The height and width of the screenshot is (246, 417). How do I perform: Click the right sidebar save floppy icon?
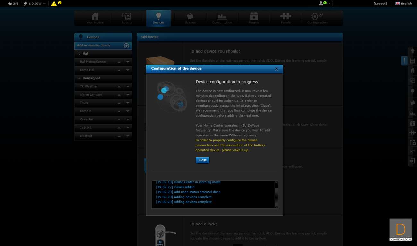tap(413, 61)
